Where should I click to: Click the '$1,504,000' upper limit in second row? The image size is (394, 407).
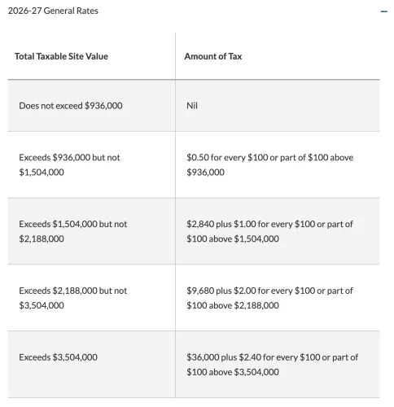point(42,173)
